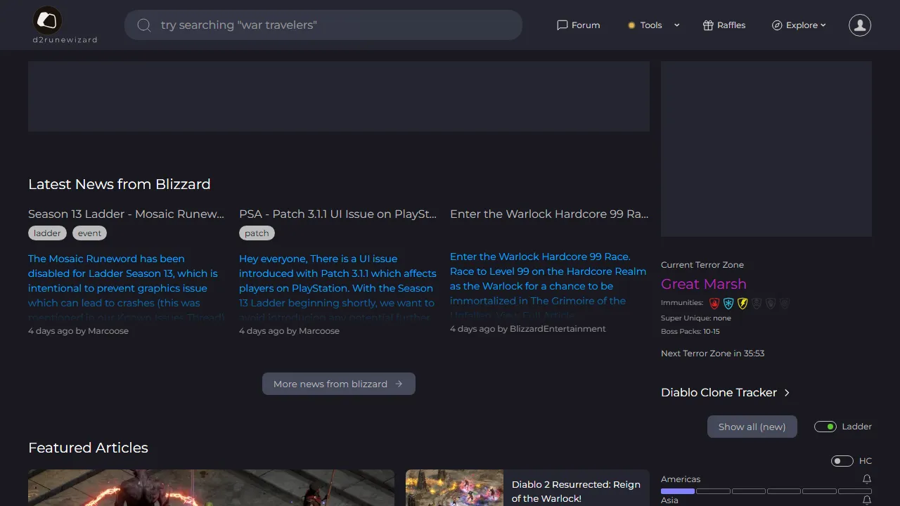900x506 pixels.
Task: Click the Tools menu entry
Action: click(x=651, y=25)
